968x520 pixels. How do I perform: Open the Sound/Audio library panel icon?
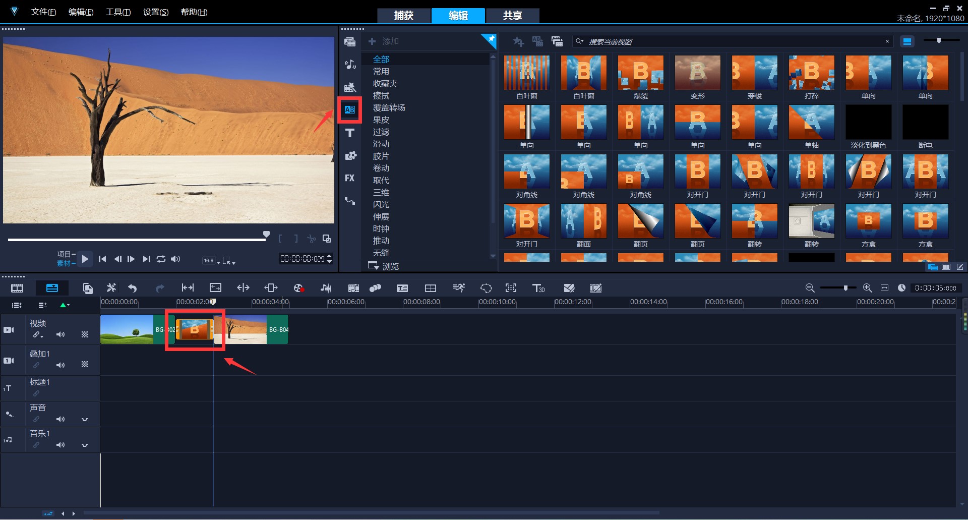pyautogui.click(x=350, y=64)
